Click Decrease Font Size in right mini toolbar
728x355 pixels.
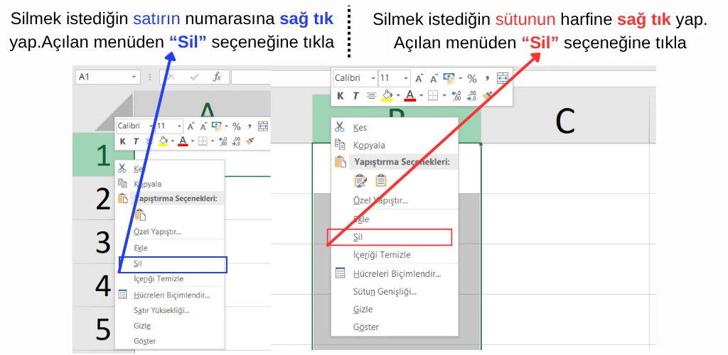click(x=434, y=78)
